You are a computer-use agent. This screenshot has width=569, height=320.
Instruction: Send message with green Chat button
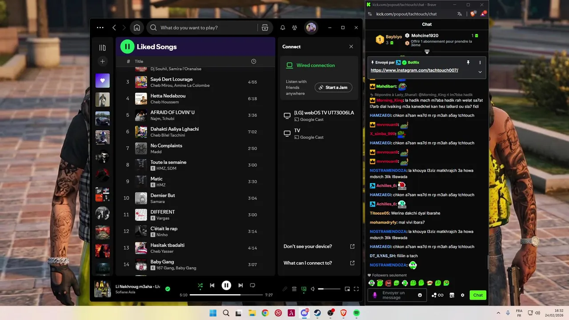pos(478,295)
